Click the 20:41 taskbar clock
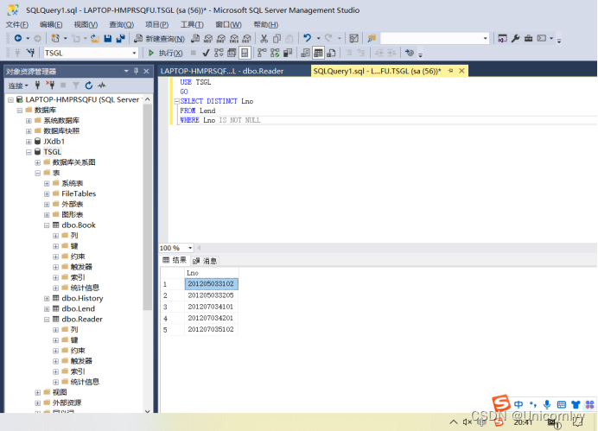This screenshot has height=431, width=598. point(523,422)
